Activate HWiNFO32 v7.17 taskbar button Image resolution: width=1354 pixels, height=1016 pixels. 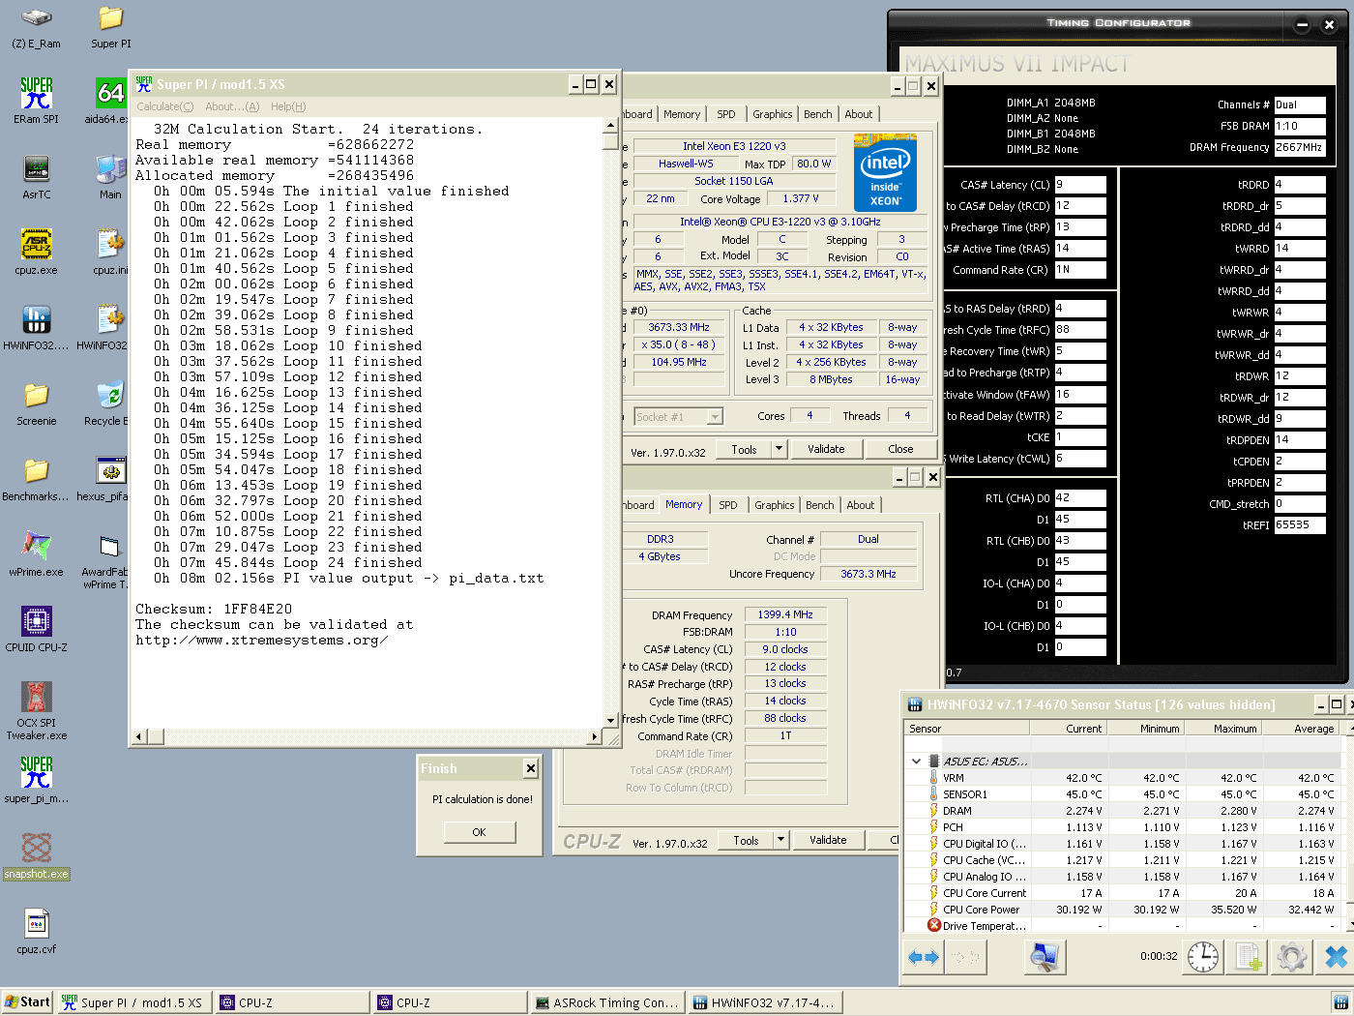point(766,1002)
